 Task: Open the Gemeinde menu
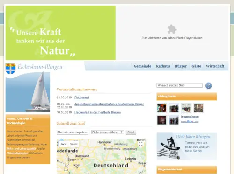[142, 66]
